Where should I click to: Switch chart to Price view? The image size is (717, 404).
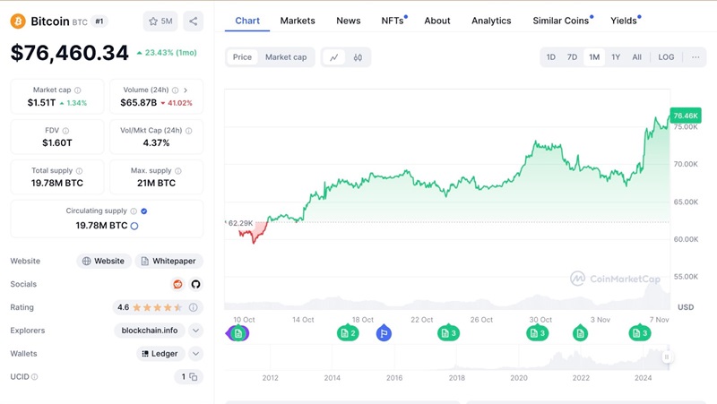click(242, 57)
